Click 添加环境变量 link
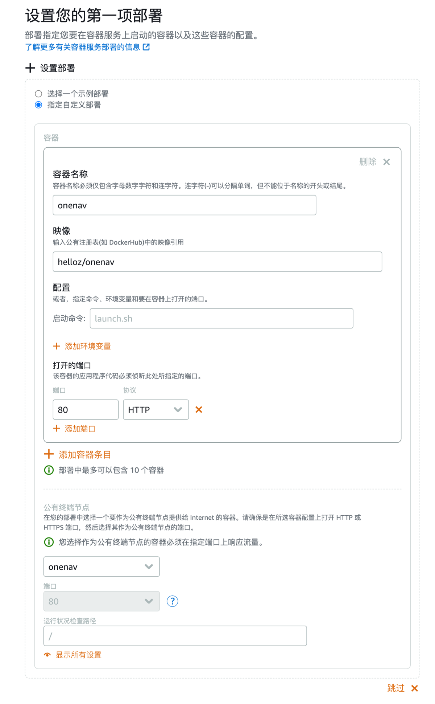The height and width of the screenshot is (704, 435). [x=88, y=346]
